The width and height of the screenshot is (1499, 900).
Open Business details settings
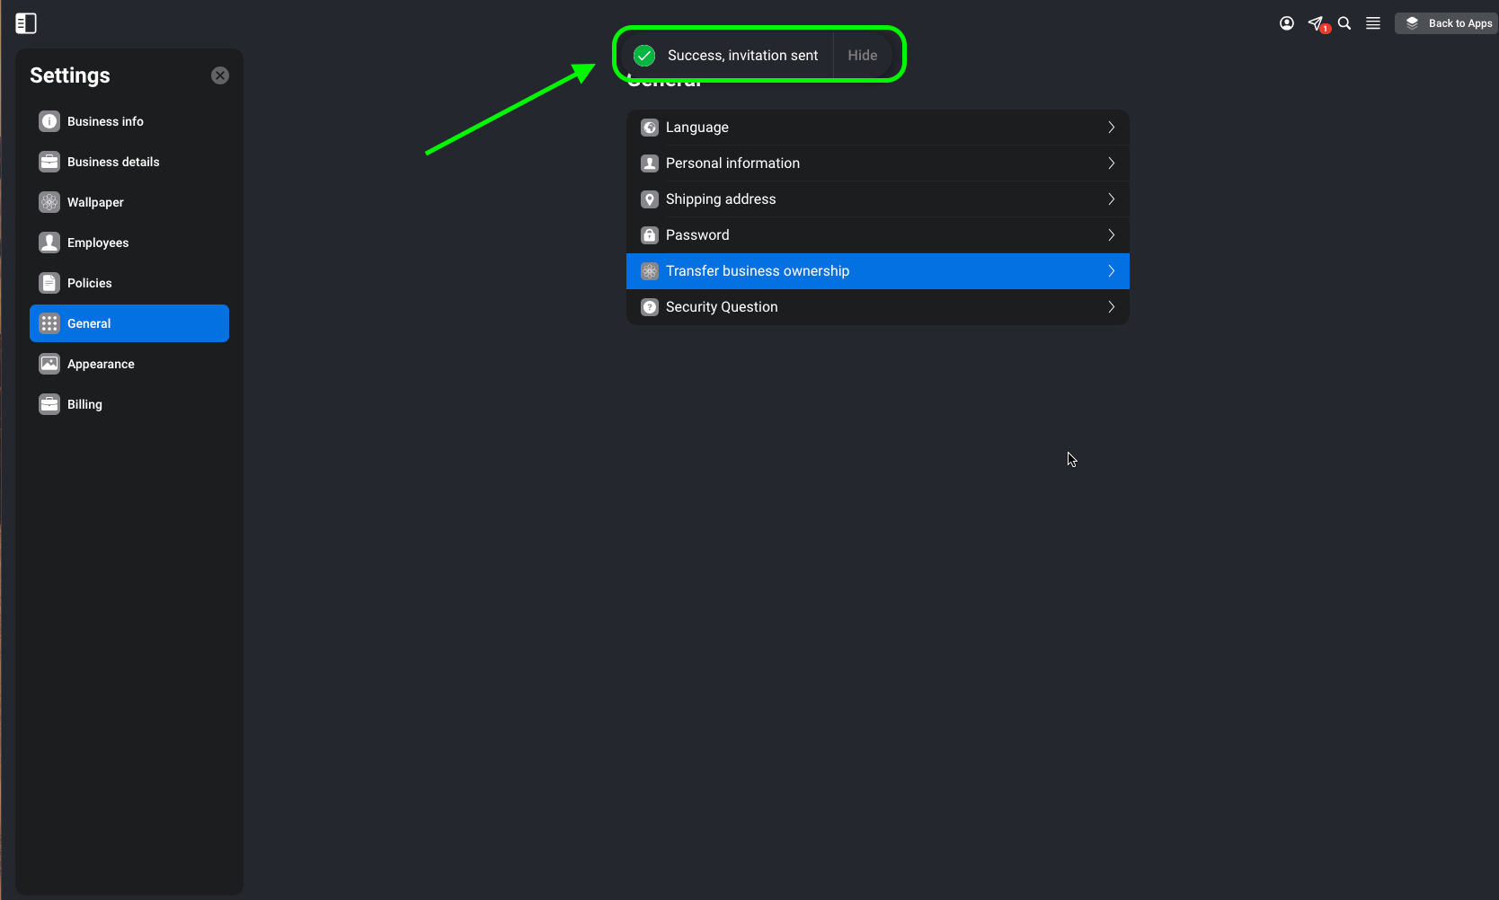tap(129, 162)
